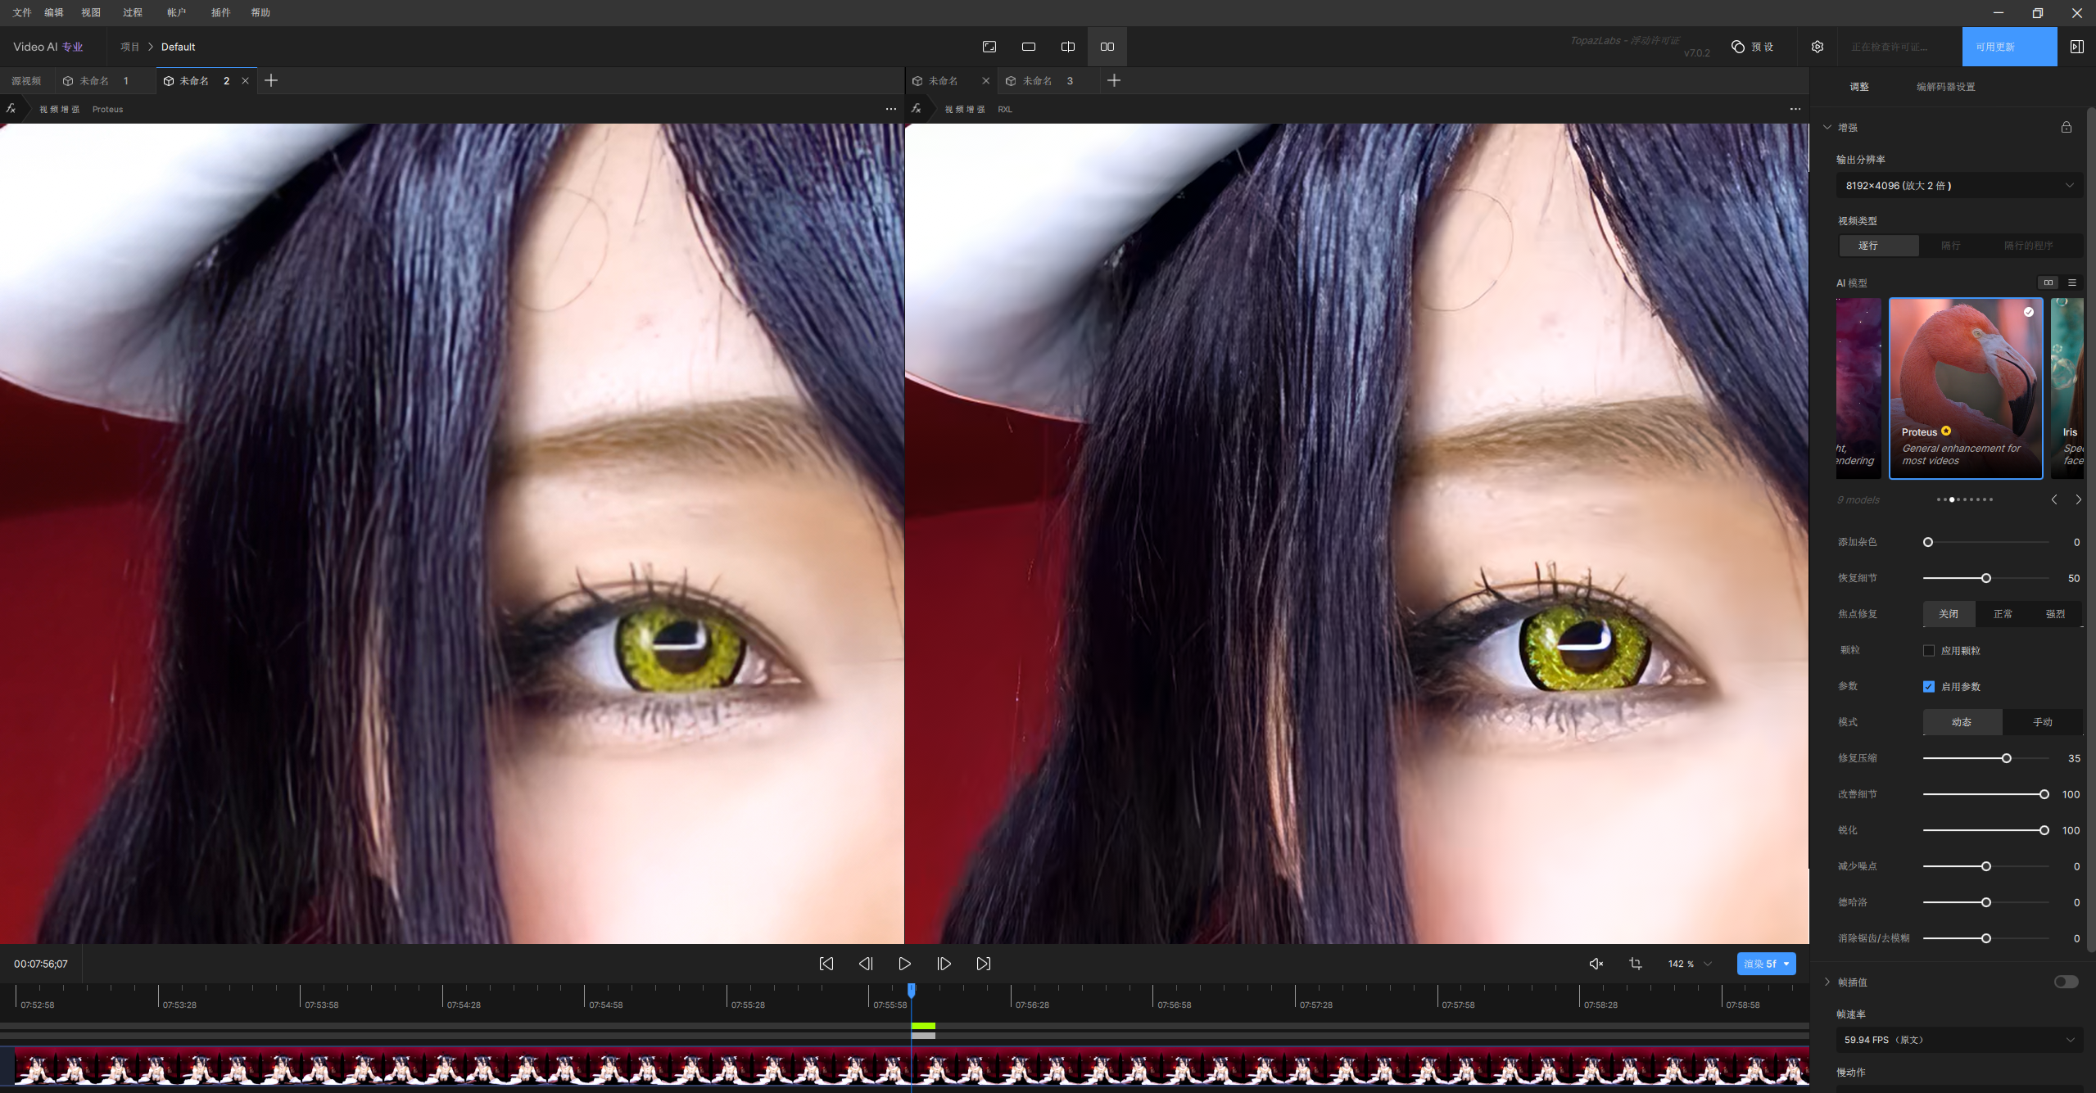Viewport: 2096px width, 1093px height.
Task: Click the 项目 breadcrumb link
Action: point(130,47)
